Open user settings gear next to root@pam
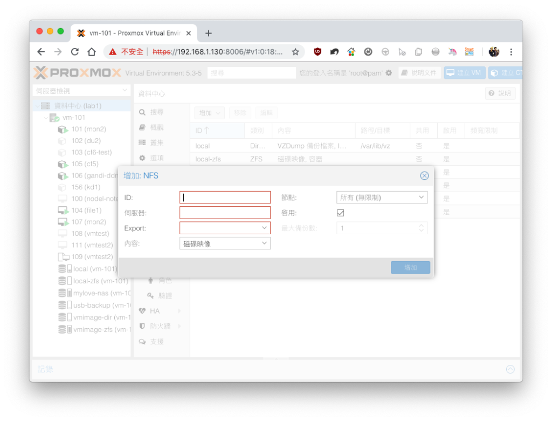552x421 pixels. pyautogui.click(x=389, y=73)
